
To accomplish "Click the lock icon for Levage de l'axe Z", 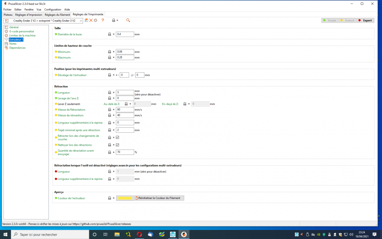I will click(x=110, y=98).
